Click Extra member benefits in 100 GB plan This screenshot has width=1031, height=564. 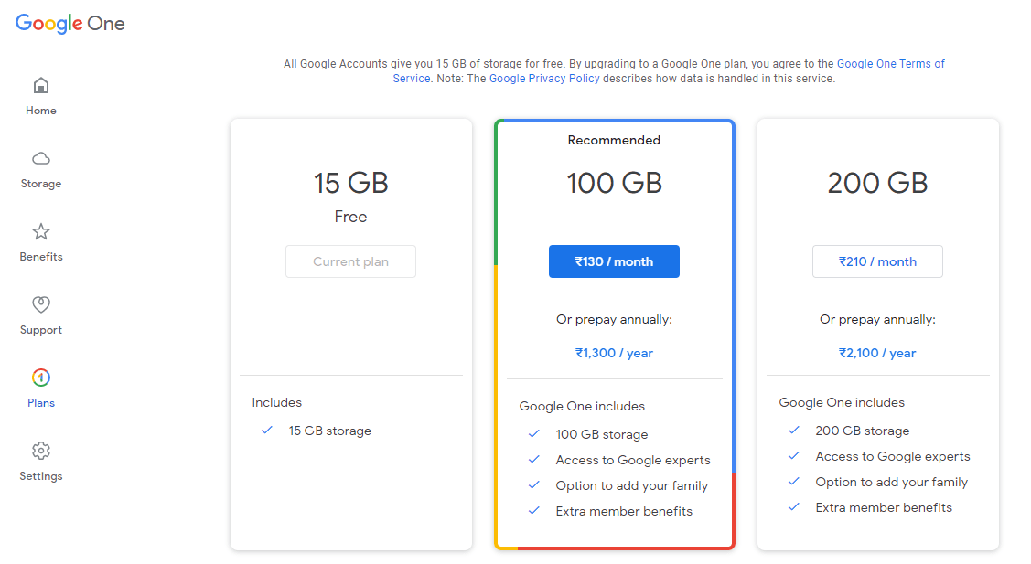624,511
